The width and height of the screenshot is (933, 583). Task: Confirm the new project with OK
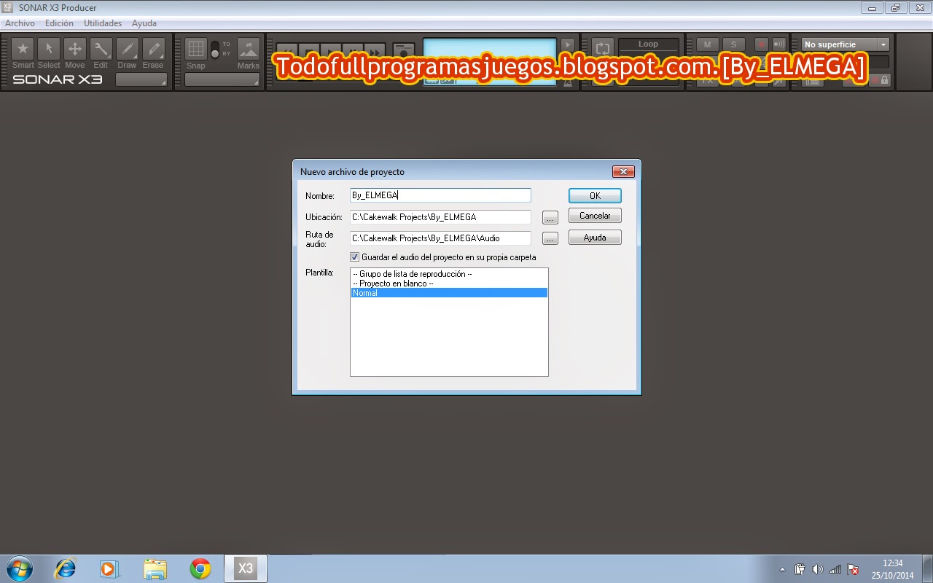click(x=595, y=195)
